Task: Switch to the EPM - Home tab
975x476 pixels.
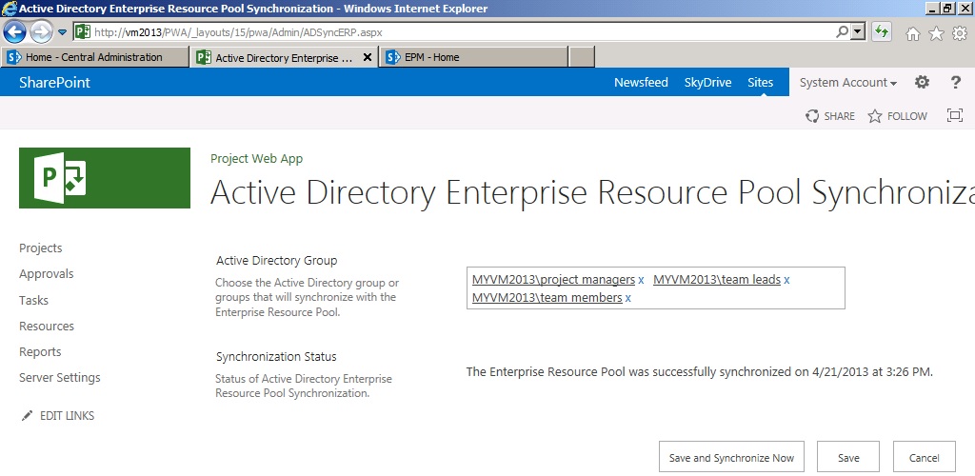Action: 474,57
